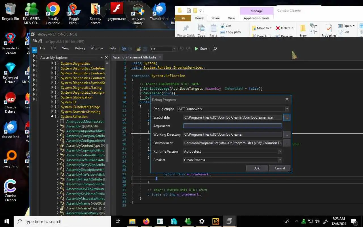Click the dnSpy search magnifier icon
Image resolution: width=363 pixels, height=227 pixels.
click(x=215, y=49)
